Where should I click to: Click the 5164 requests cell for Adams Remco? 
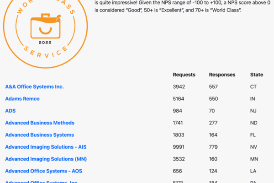(179, 99)
